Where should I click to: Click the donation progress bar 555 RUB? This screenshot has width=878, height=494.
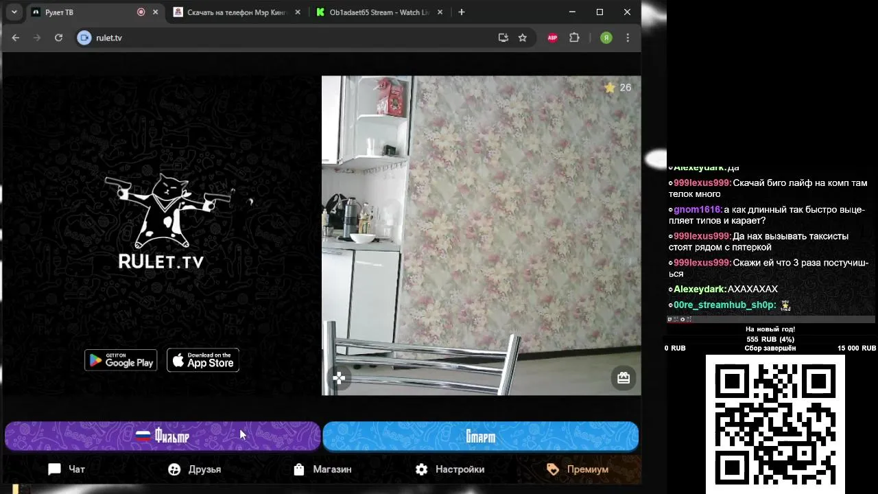770,339
